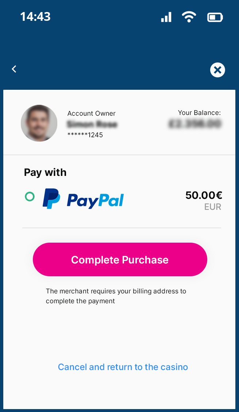Tap the 50.00€ payment amount

point(204,195)
